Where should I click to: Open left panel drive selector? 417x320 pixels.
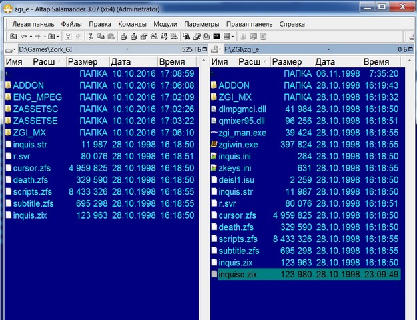click(x=11, y=49)
